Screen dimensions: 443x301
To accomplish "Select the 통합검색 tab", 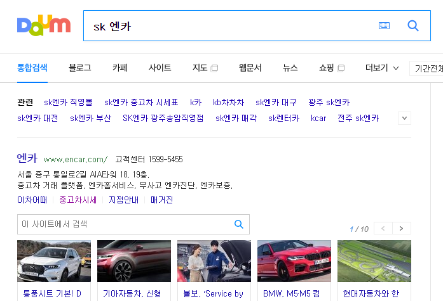I will 32,68.
